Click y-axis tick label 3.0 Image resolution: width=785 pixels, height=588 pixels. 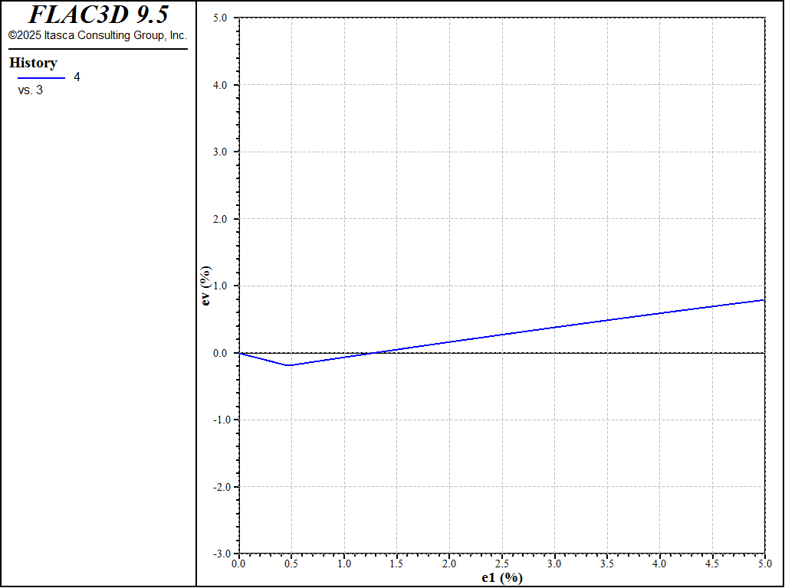pyautogui.click(x=220, y=152)
